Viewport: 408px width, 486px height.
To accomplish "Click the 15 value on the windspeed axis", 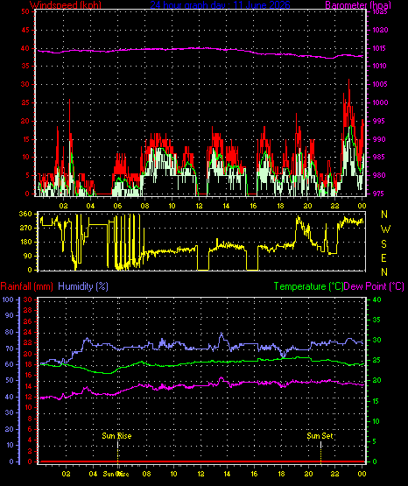I will (x=25, y=139).
